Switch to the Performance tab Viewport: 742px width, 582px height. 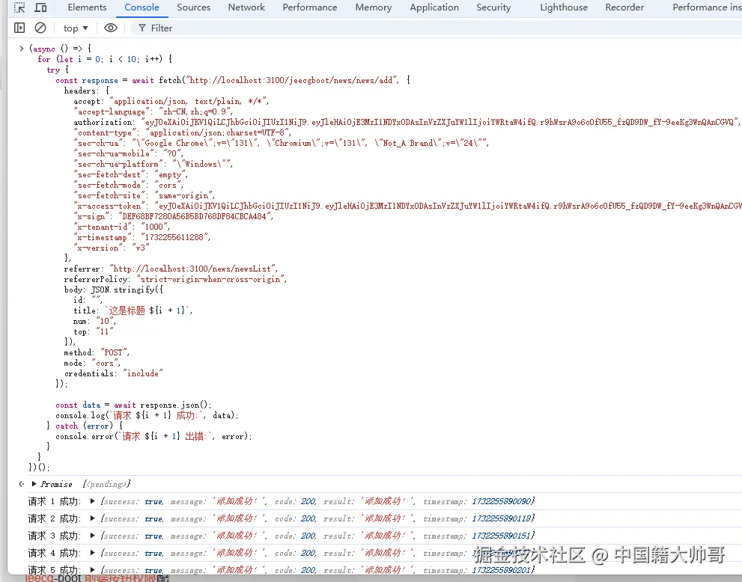pyautogui.click(x=310, y=7)
